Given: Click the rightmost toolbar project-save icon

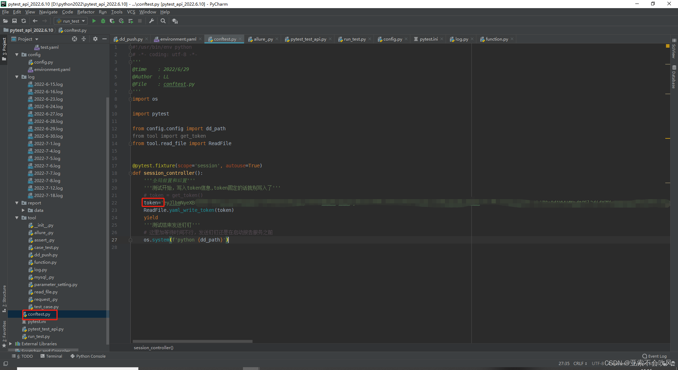Looking at the screenshot, I should click(175, 21).
